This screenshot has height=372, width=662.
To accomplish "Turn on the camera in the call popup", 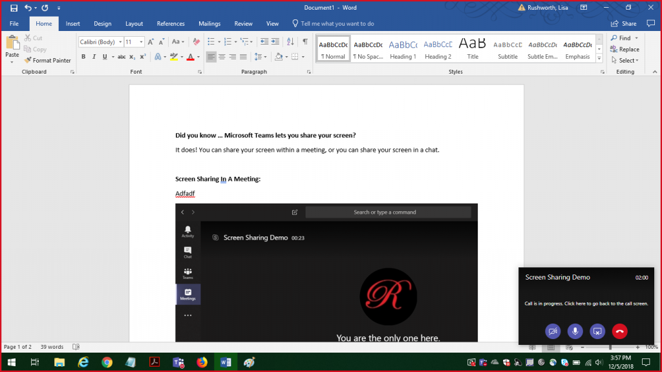I will [553, 331].
